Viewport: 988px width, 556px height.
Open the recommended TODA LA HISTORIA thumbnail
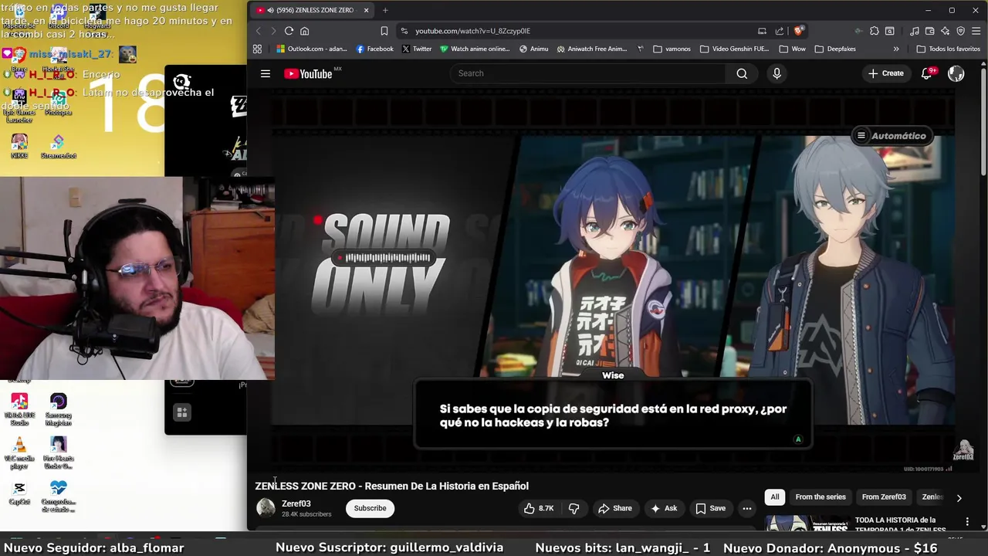pyautogui.click(x=807, y=524)
